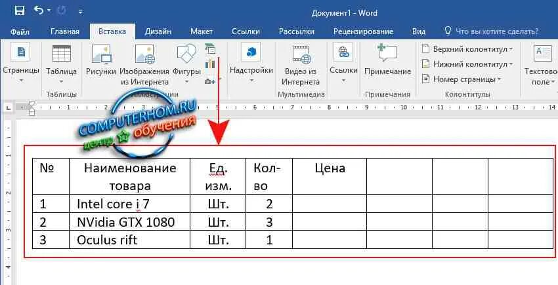The height and width of the screenshot is (285, 558).
Task: Click the tab stop selector on the ruler corner
Action: [7, 107]
